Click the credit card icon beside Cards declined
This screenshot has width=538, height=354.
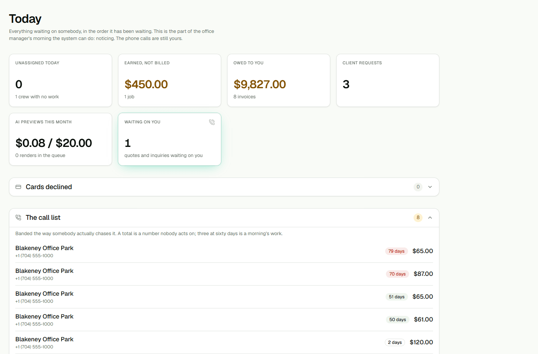[18, 187]
